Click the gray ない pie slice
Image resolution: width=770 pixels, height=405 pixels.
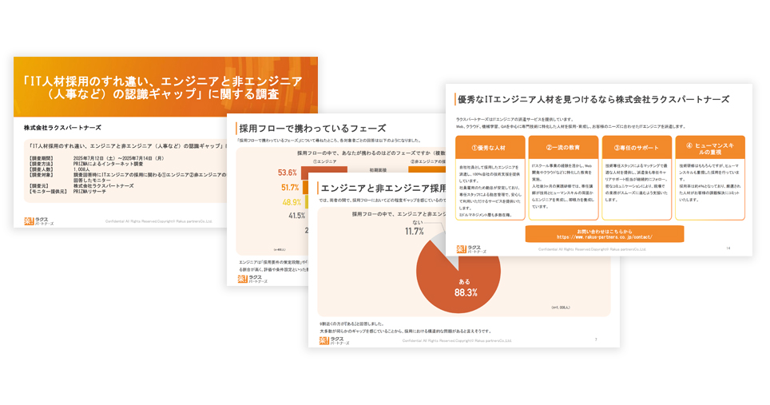pos(441,244)
